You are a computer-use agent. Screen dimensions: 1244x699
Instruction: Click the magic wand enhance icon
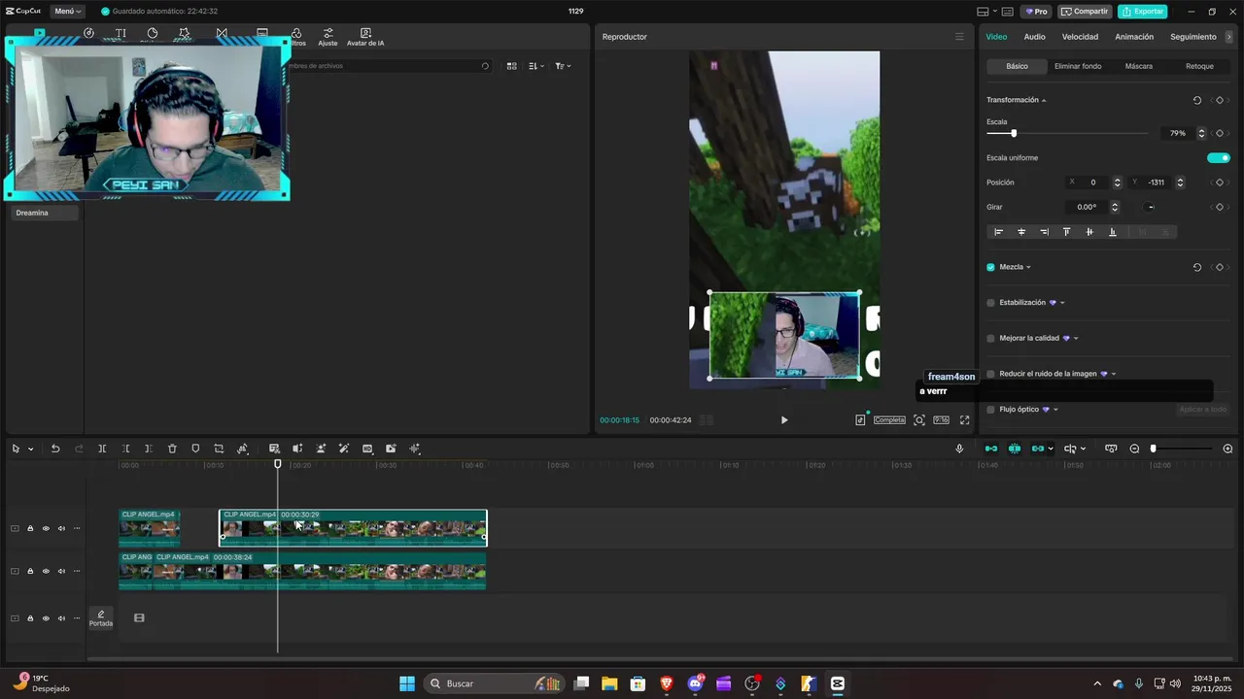click(344, 449)
